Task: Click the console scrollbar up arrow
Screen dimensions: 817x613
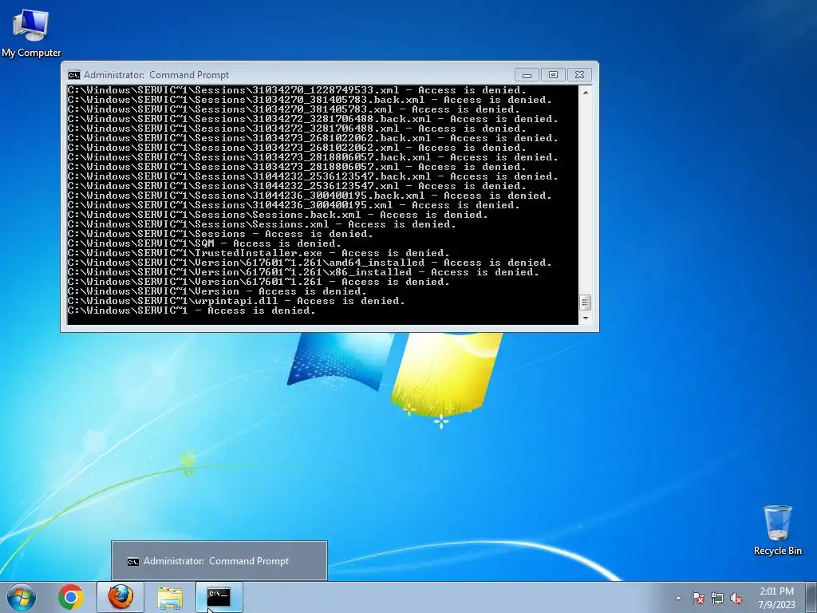Action: (585, 93)
